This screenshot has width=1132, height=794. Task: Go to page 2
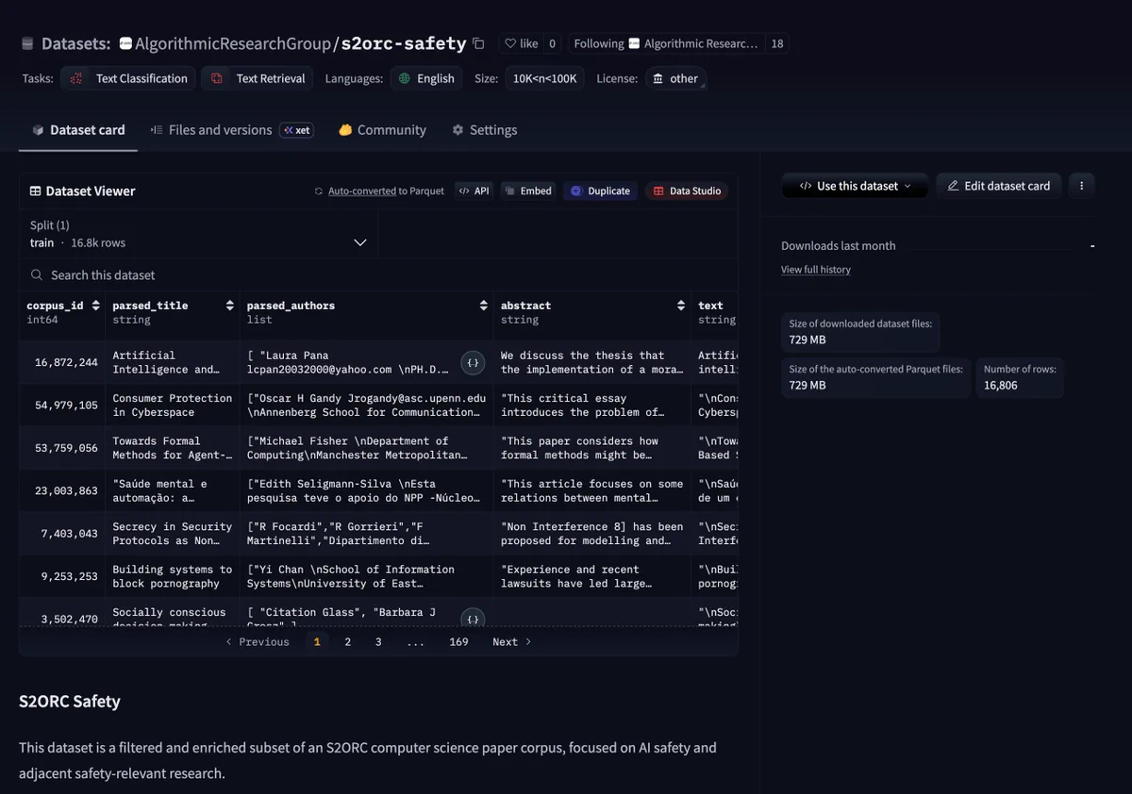point(347,642)
